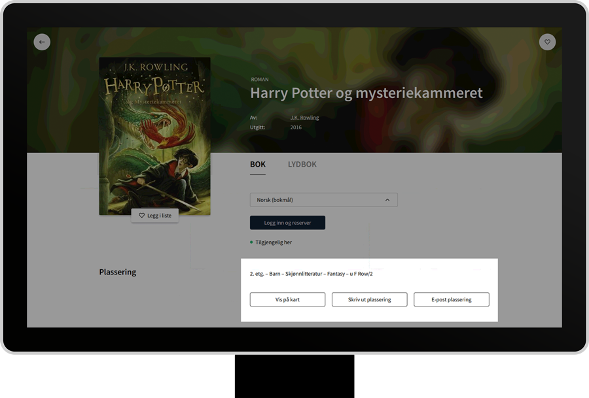The height and width of the screenshot is (398, 589).
Task: Click E-post plassering button
Action: pos(451,299)
